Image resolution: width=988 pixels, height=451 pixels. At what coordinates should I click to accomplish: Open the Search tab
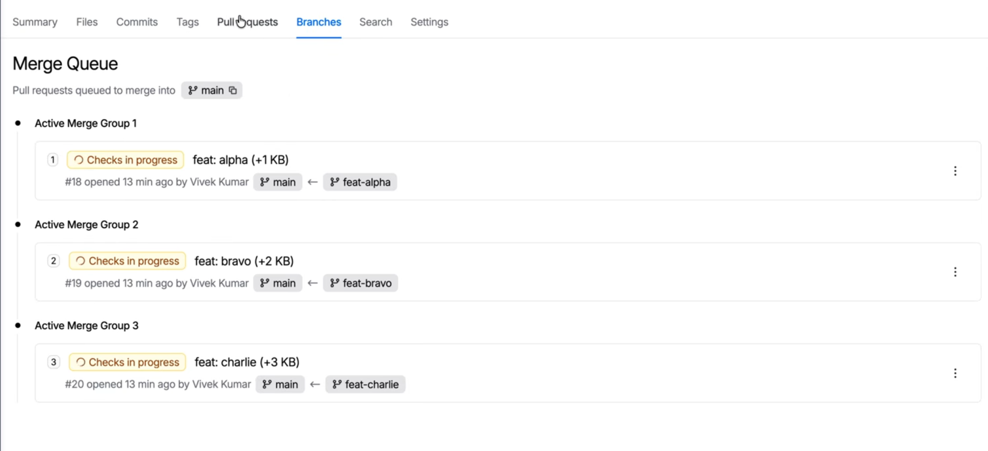[375, 22]
